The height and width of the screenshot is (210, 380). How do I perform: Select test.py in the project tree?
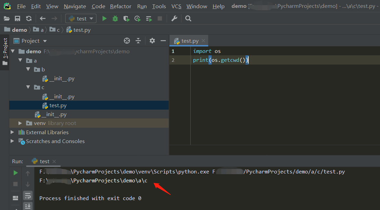pyautogui.click(x=89, y=105)
